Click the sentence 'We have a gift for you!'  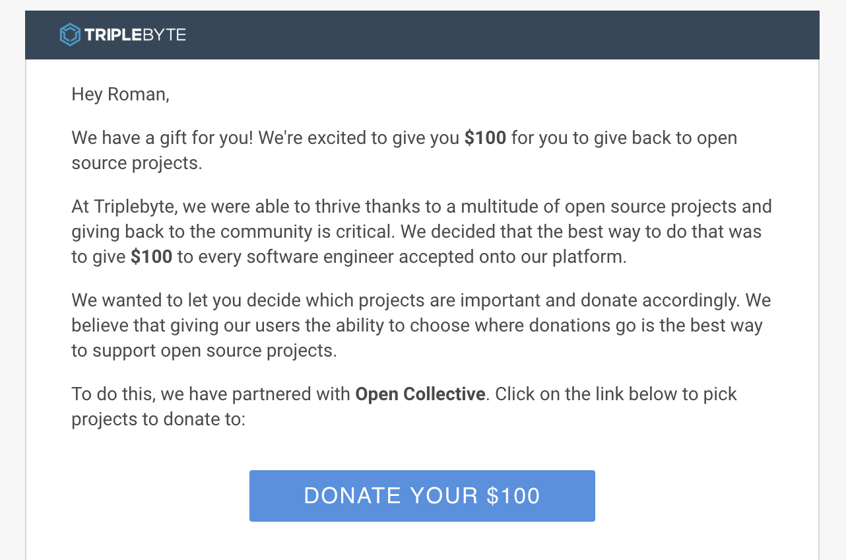pyautogui.click(x=162, y=138)
